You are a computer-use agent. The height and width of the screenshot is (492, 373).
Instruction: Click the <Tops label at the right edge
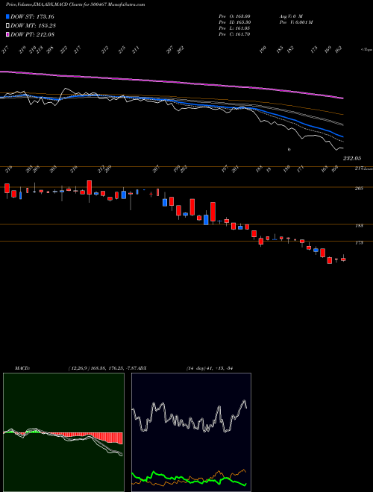[366, 50]
